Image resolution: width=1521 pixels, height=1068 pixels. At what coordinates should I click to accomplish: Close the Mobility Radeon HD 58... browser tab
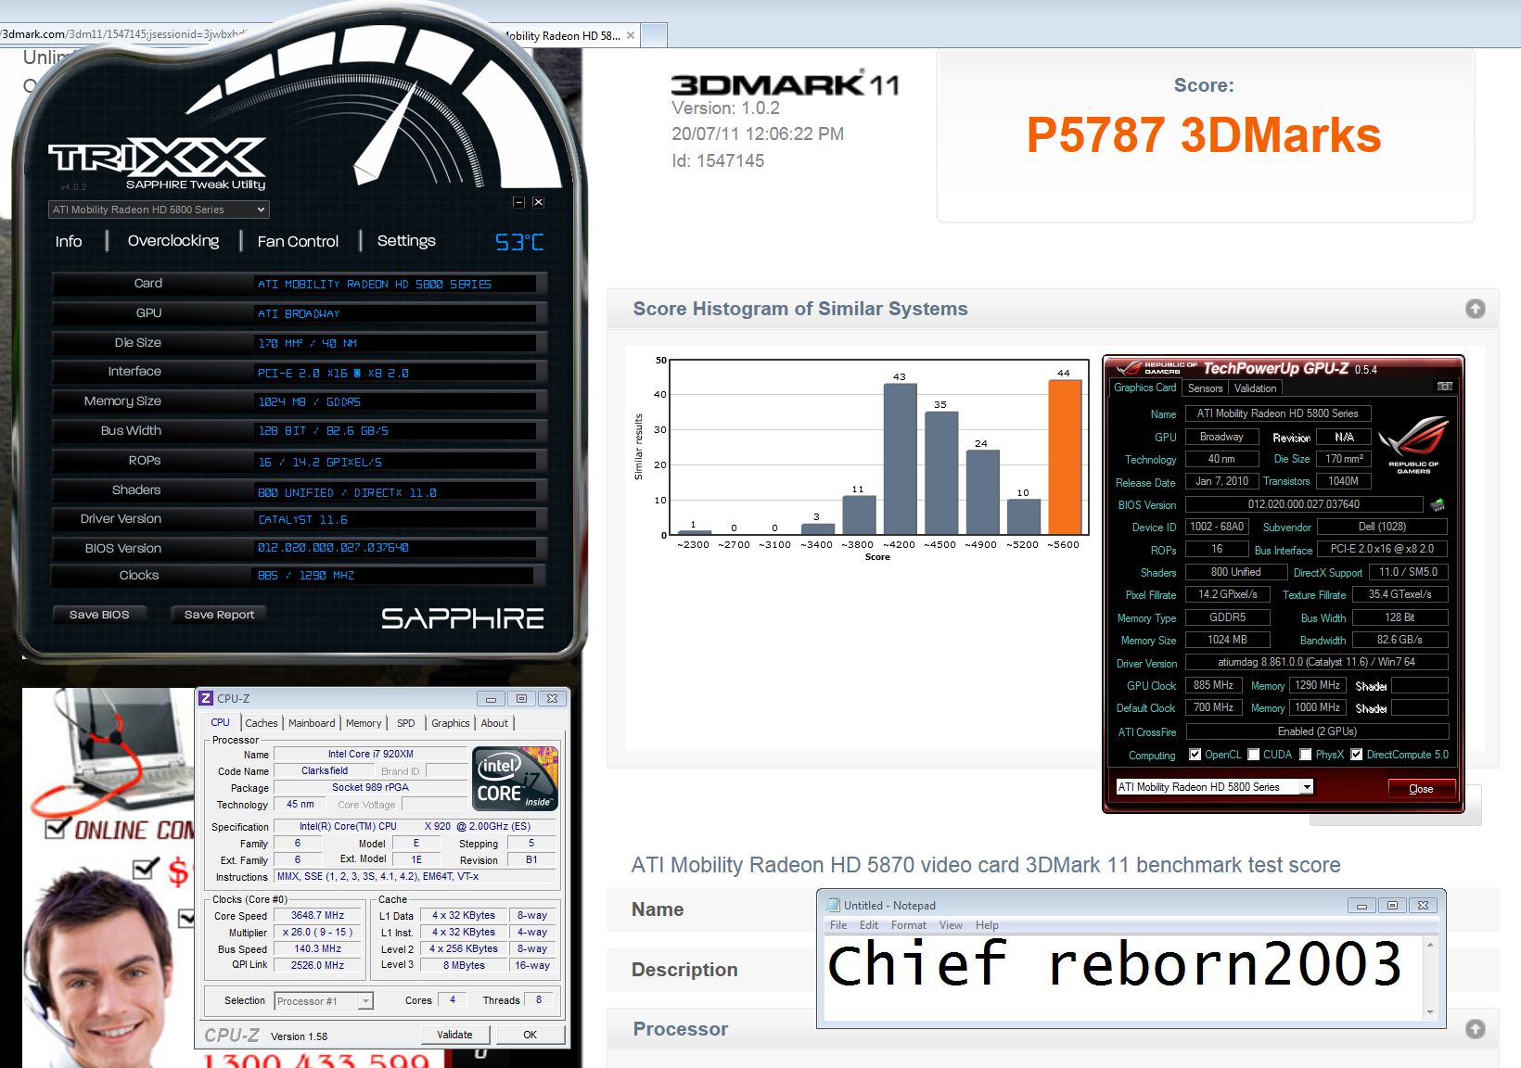coord(631,35)
